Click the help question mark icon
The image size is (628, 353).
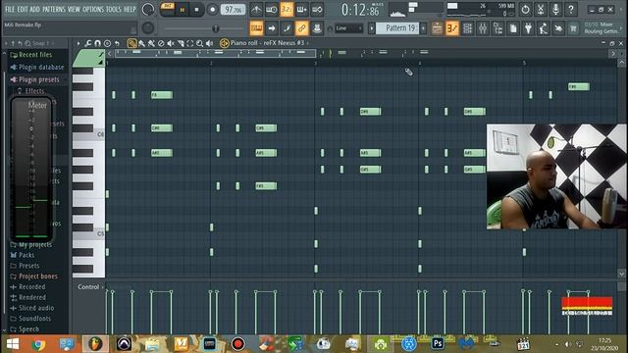point(571,9)
